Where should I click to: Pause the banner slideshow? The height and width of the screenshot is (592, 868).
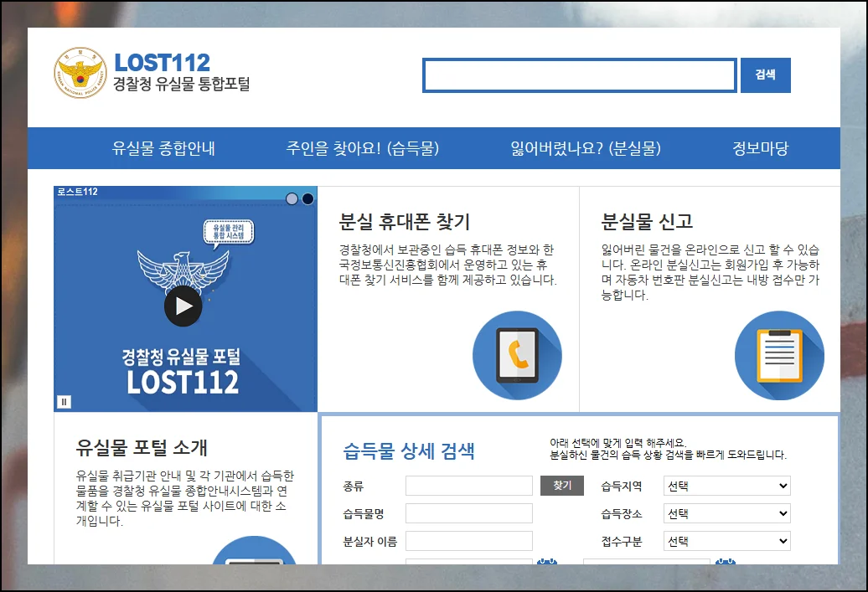point(65,402)
